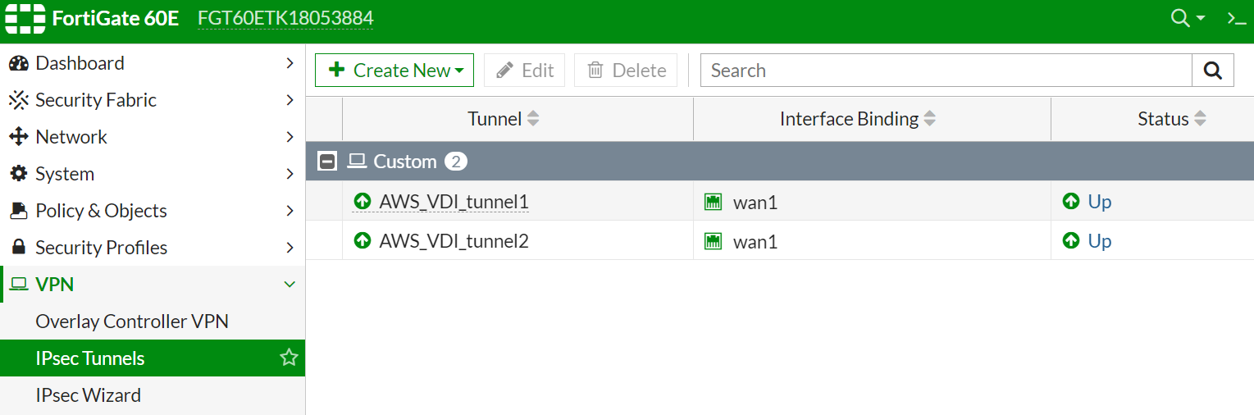The width and height of the screenshot is (1254, 415).
Task: Click the Delete button
Action: click(626, 71)
